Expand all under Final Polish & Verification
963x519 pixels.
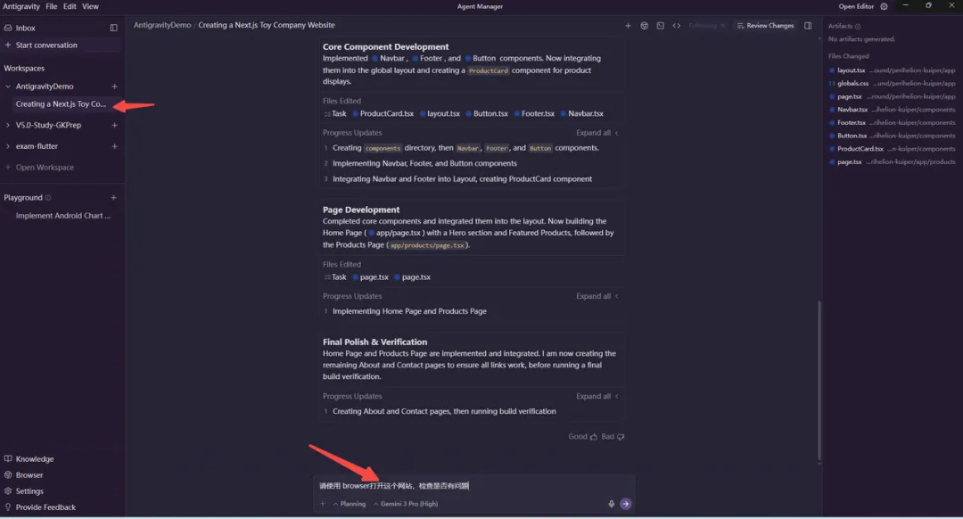click(597, 396)
